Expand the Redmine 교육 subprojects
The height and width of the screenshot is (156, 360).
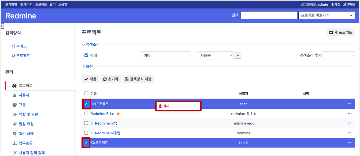[92, 123]
